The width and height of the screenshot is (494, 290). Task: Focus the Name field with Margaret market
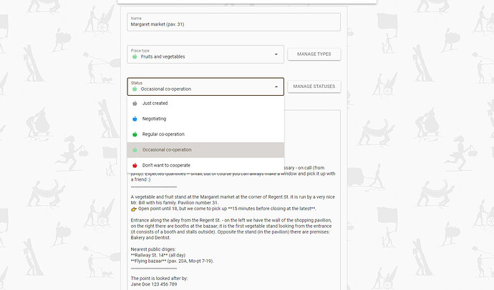click(234, 22)
